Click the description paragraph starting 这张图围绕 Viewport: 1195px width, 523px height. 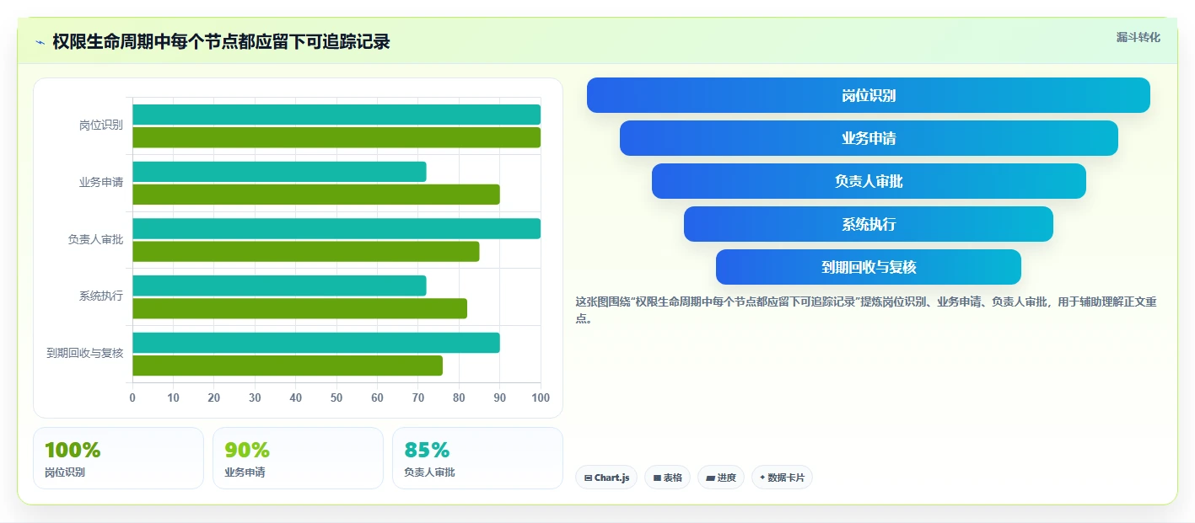866,310
